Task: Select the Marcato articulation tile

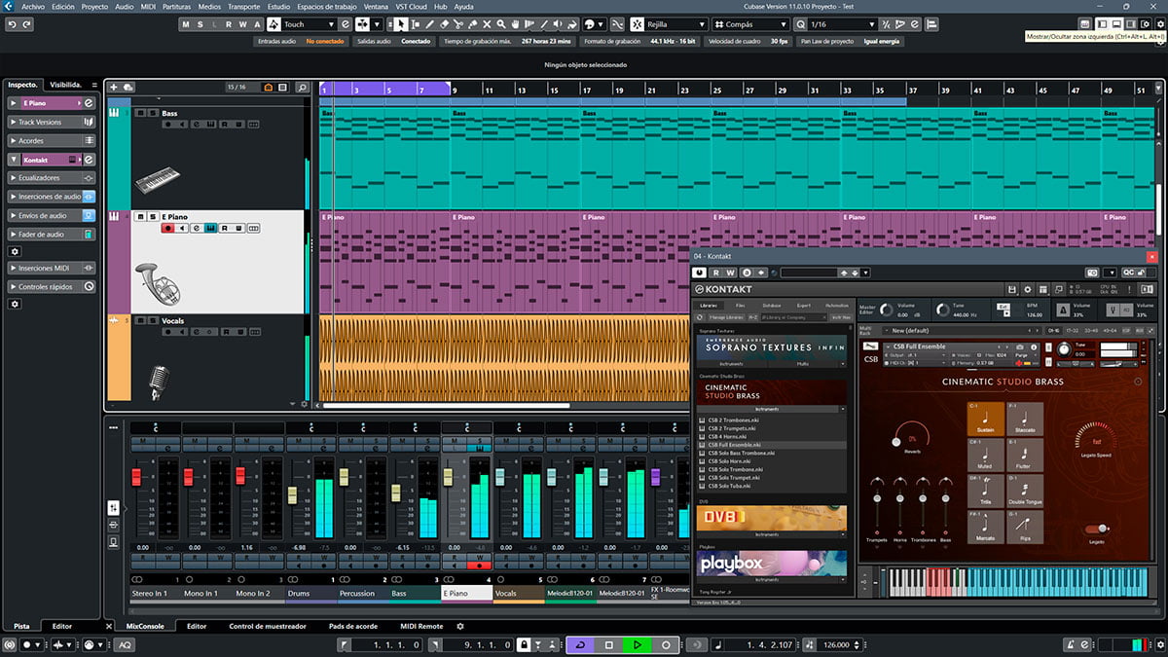Action: (985, 527)
